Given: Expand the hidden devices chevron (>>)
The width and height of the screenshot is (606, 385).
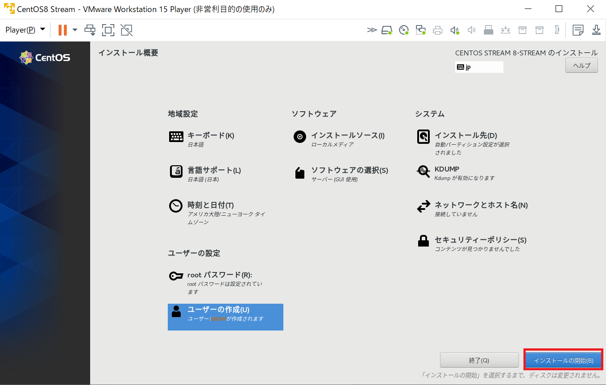Looking at the screenshot, I should [x=372, y=30].
